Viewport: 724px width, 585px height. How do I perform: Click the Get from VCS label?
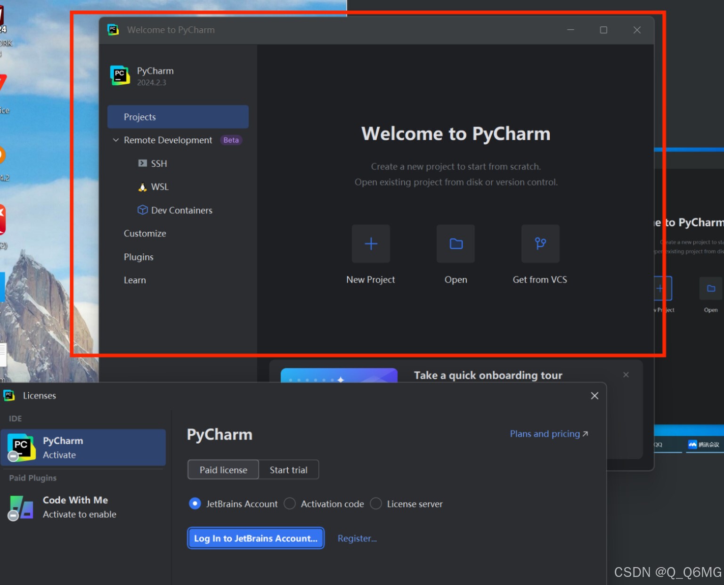click(x=540, y=280)
